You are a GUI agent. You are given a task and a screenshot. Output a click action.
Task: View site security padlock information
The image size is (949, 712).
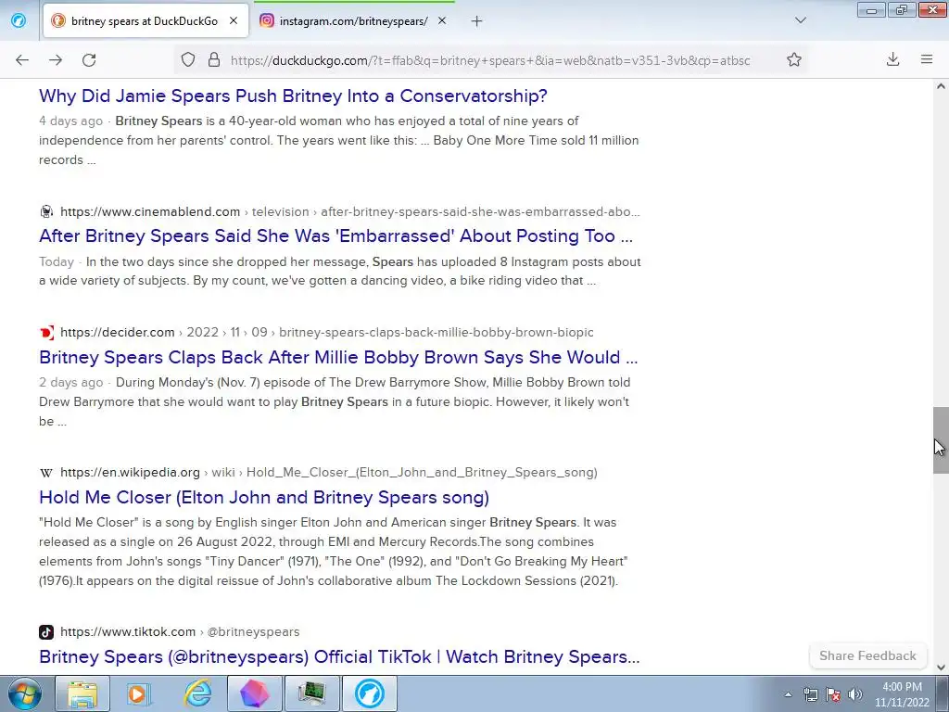[214, 59]
